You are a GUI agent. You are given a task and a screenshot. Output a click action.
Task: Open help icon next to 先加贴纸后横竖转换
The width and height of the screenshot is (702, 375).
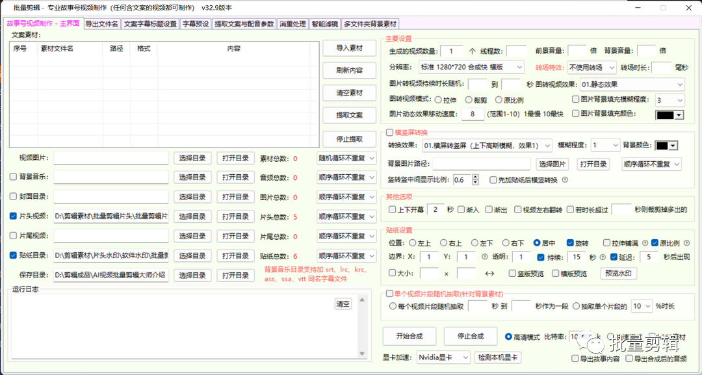coord(565,180)
